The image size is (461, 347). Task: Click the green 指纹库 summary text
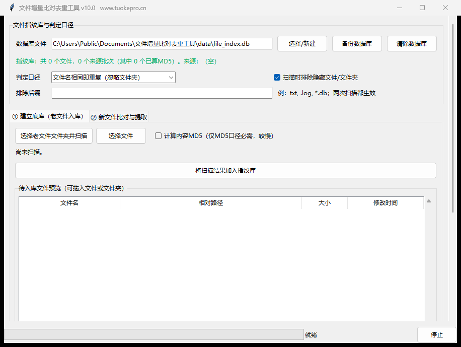pyautogui.click(x=116, y=61)
